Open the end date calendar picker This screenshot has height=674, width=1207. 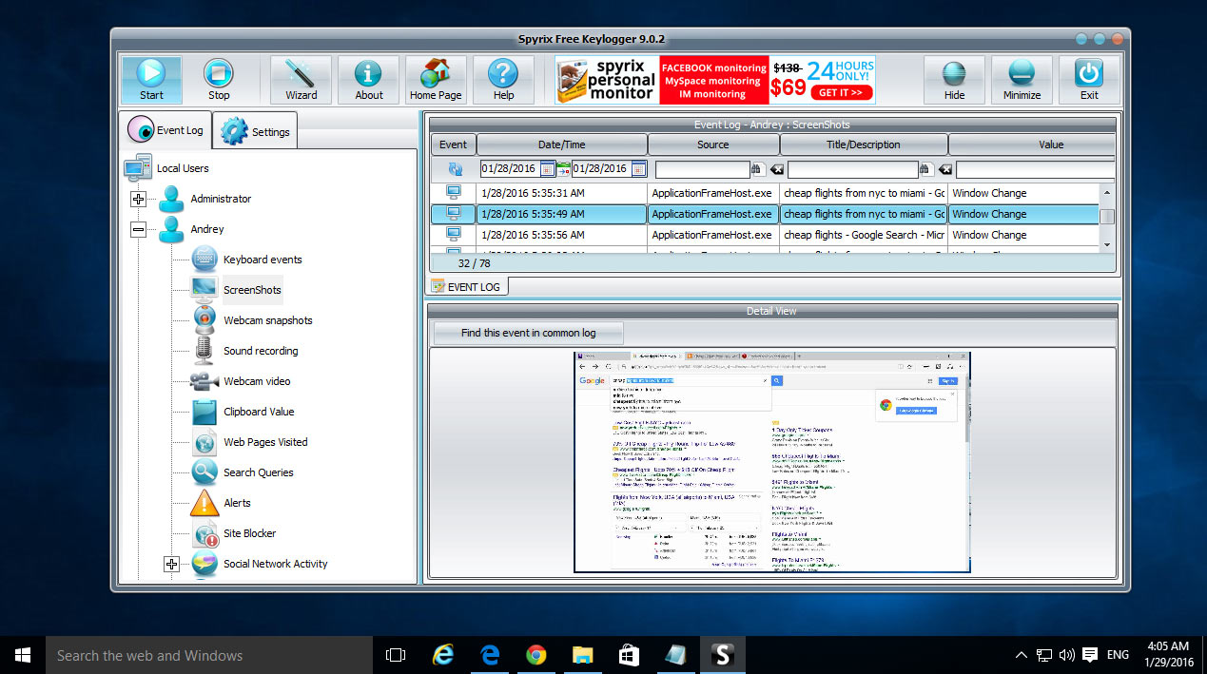638,169
